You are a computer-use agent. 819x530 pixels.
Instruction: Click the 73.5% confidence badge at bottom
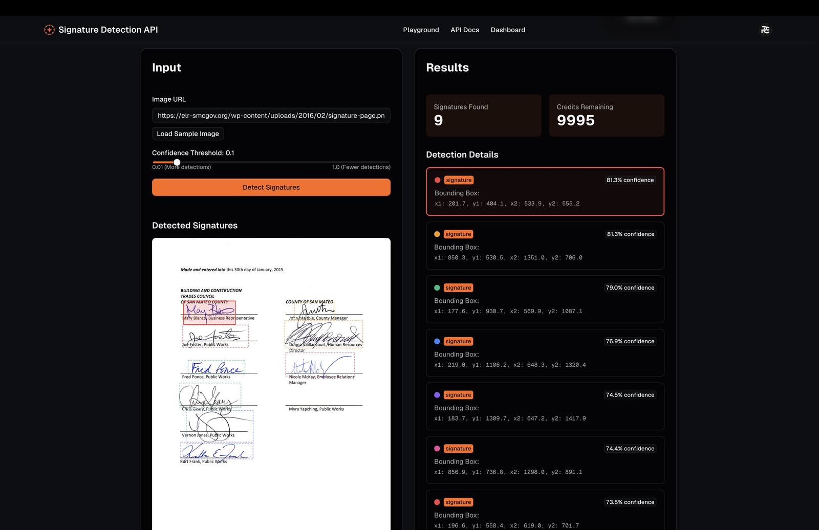point(630,502)
